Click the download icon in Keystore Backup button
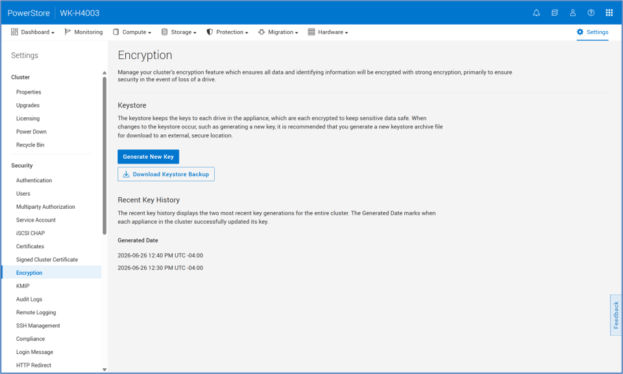 pos(126,174)
